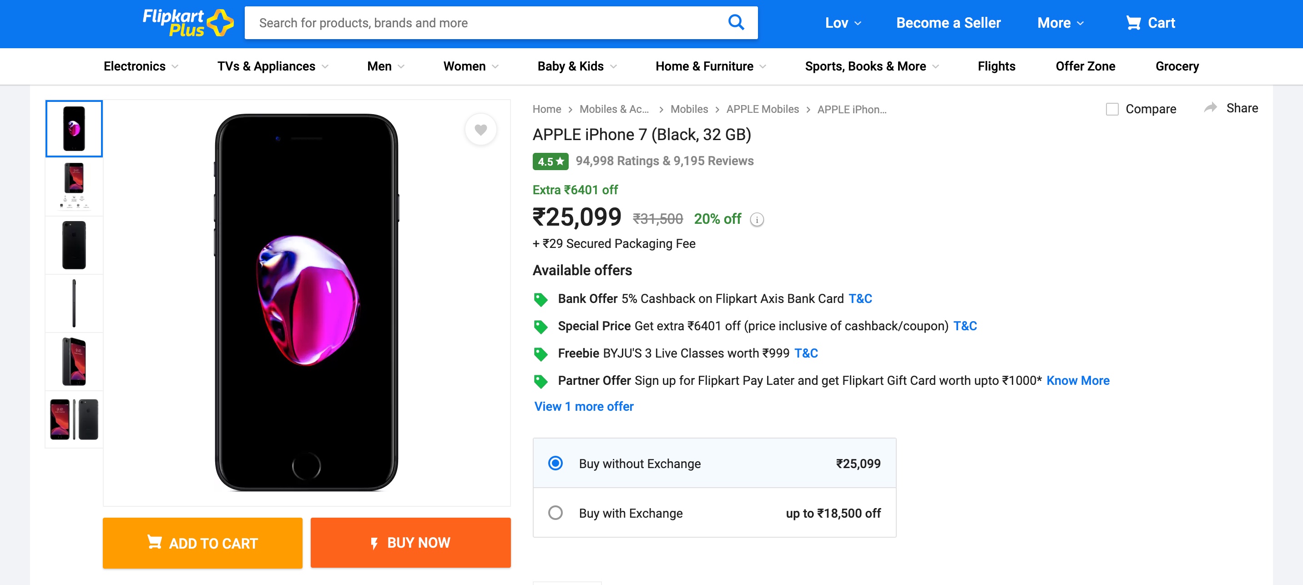The image size is (1303, 585).
Task: Select Buy with Exchange radio option
Action: pyautogui.click(x=556, y=513)
